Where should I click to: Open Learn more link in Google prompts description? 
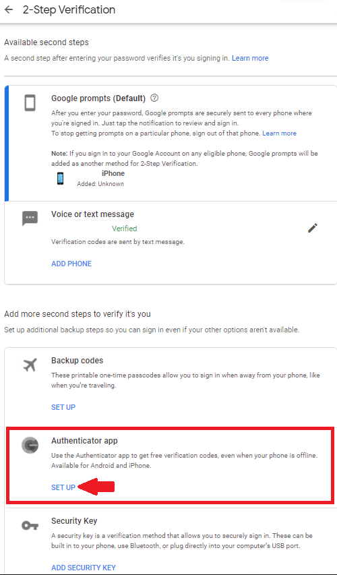(x=280, y=133)
